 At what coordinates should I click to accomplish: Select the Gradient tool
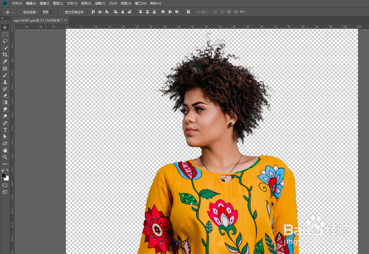tap(5, 102)
